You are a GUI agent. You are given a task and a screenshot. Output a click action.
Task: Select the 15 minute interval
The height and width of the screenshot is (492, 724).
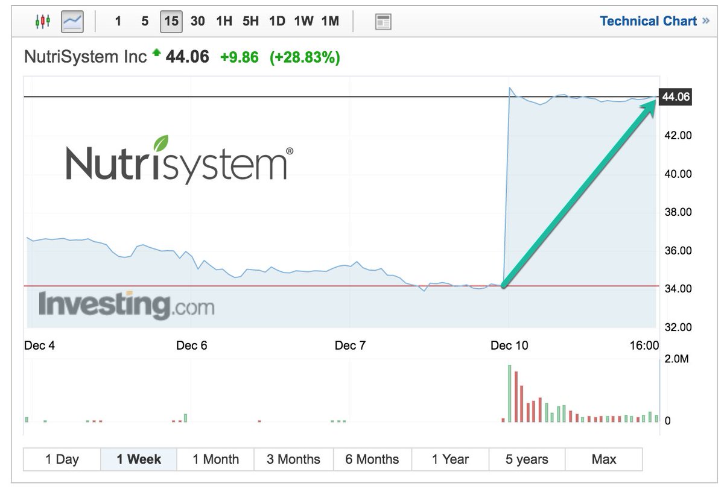click(x=171, y=22)
